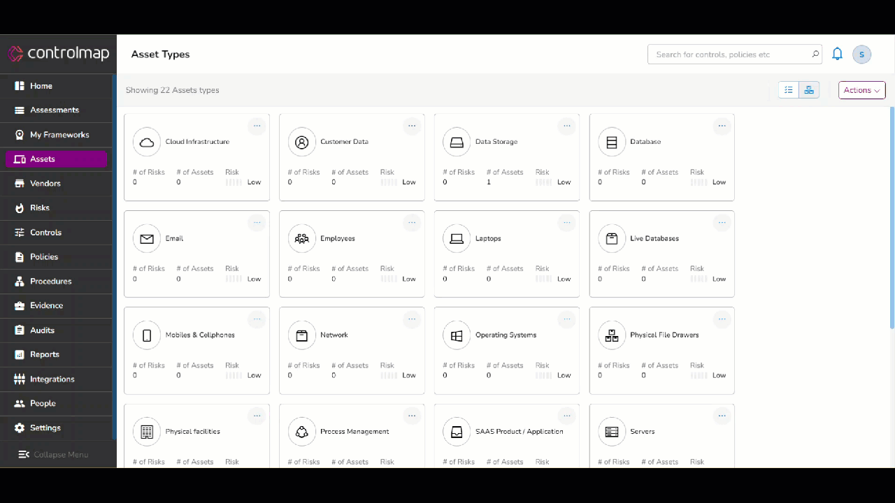Click the Customer Data person icon
The height and width of the screenshot is (503, 895).
(302, 142)
